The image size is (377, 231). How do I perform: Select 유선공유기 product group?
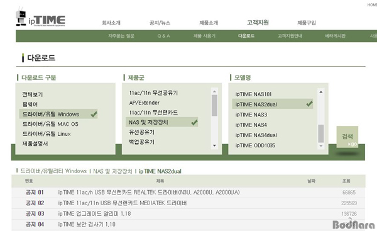(x=141, y=132)
